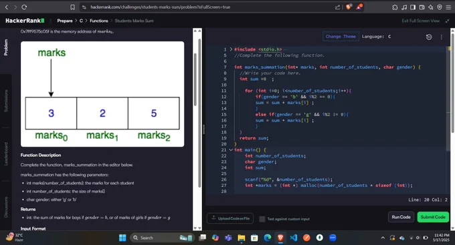The height and width of the screenshot is (245, 455).
Task: Click the 'return sum;' code line
Action: pyautogui.click(x=254, y=138)
